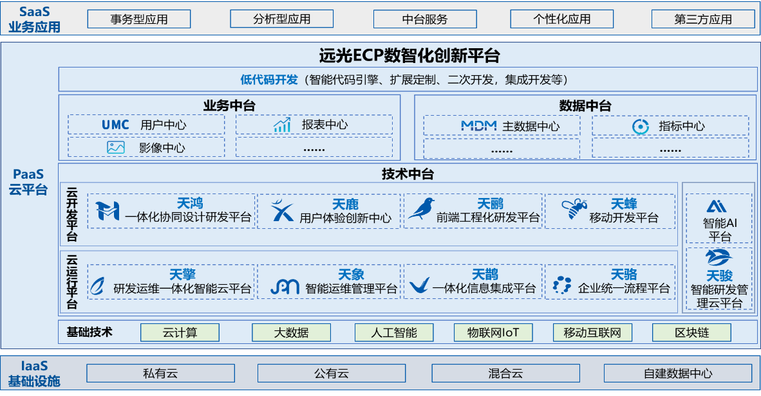Screen dimensions: 761x396
Task: Click the PaaS 云平台 layer label
Action: [28, 182]
